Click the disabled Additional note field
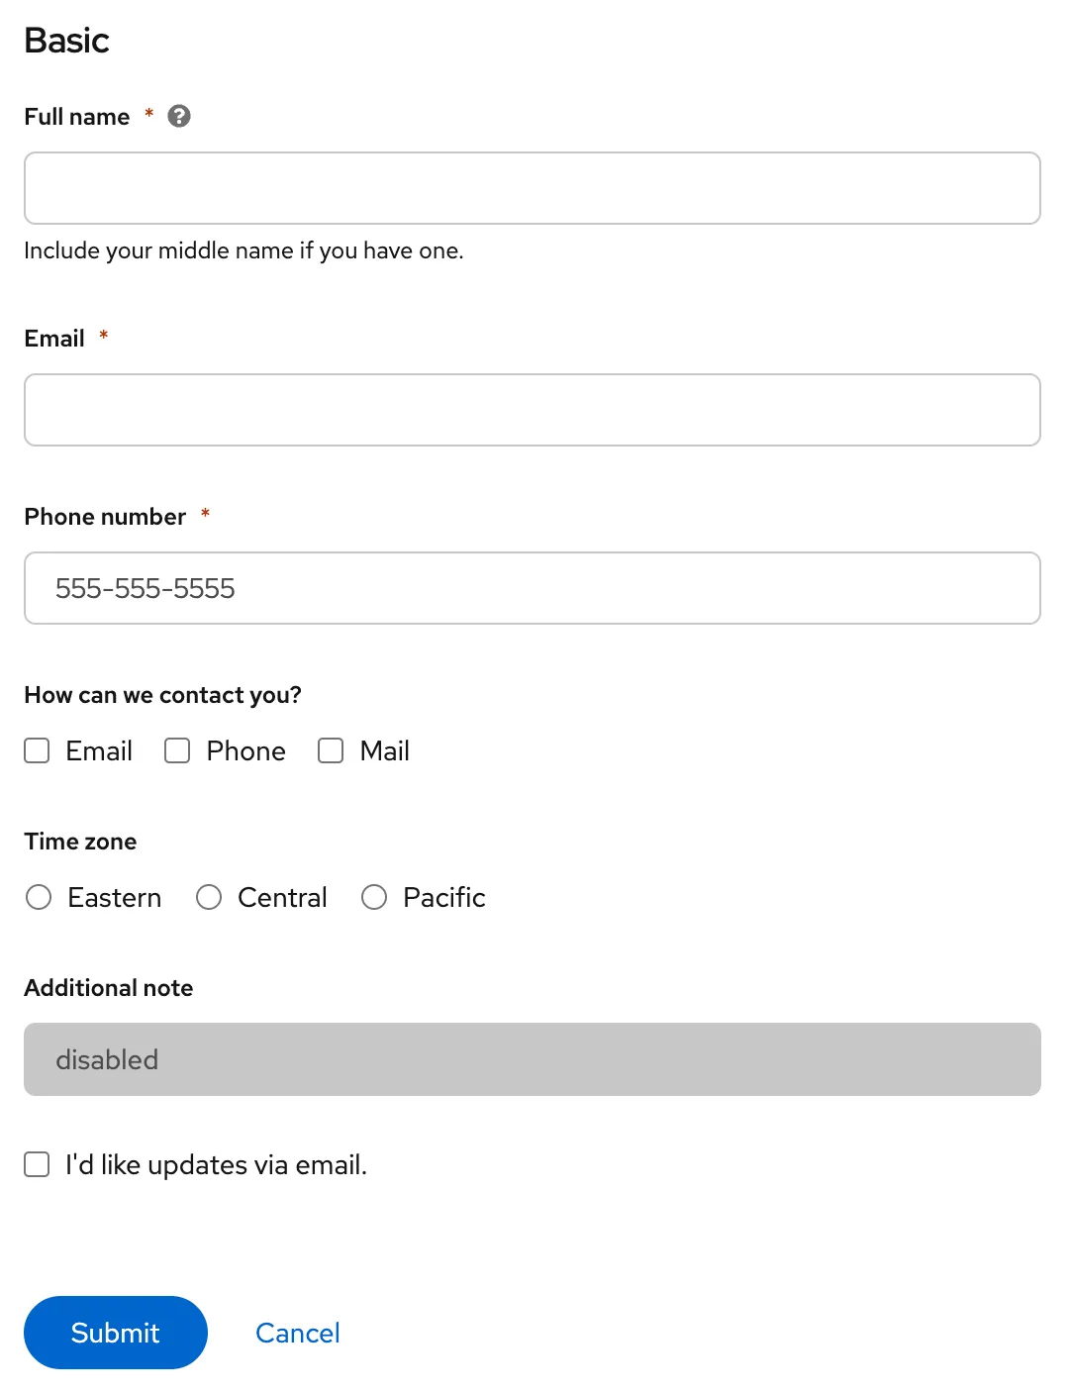1069x1392 pixels. pyautogui.click(x=533, y=1059)
